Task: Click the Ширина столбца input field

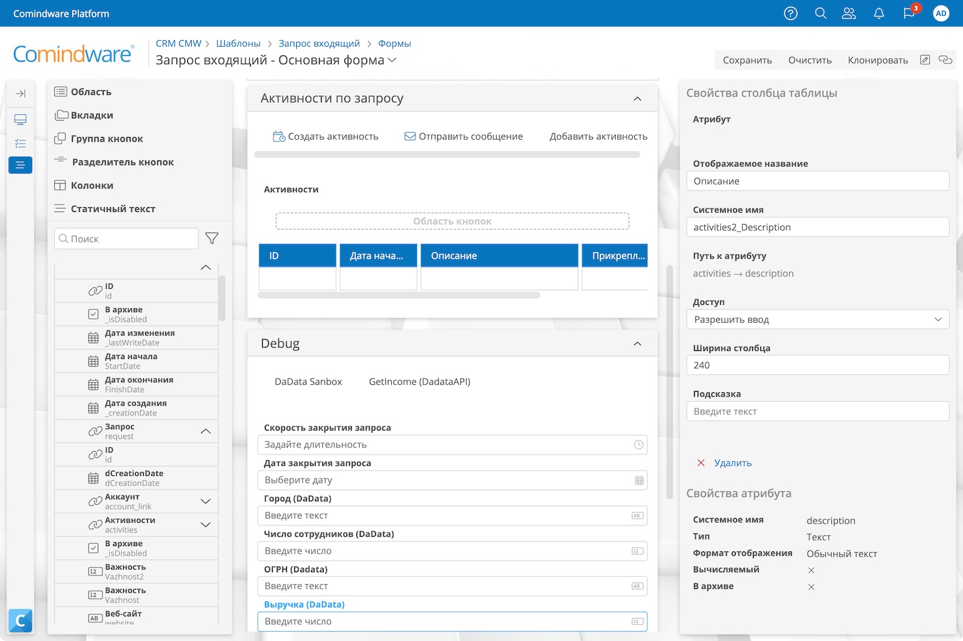Action: click(x=818, y=365)
